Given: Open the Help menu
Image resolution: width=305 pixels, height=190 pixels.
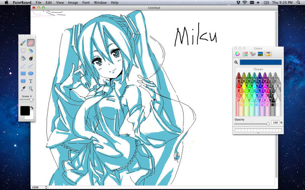Looking at the screenshot, I should tap(115, 3).
